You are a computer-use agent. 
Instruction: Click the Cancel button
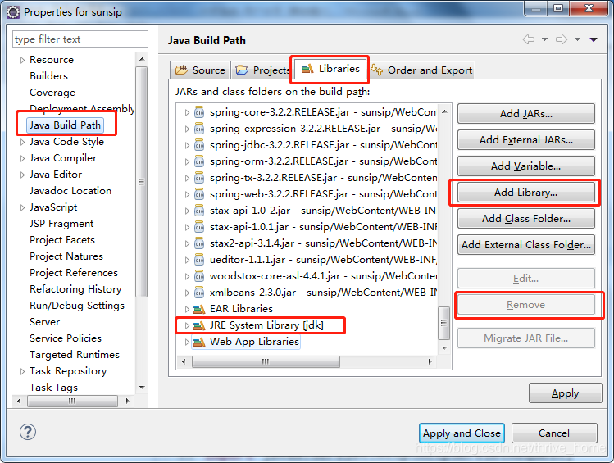(554, 433)
